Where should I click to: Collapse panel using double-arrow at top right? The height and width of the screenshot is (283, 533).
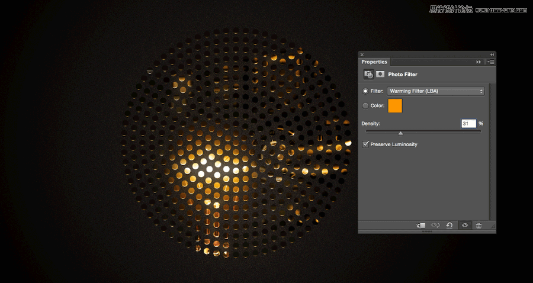(492, 54)
